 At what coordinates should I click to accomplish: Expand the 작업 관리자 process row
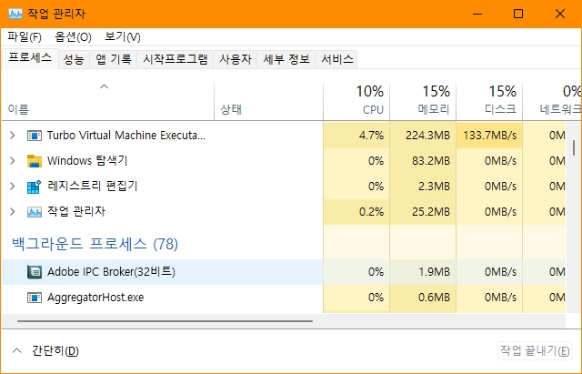tap(12, 211)
